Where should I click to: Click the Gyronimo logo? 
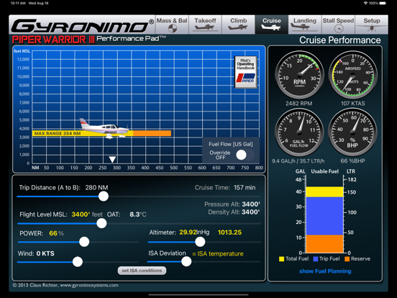pos(82,26)
